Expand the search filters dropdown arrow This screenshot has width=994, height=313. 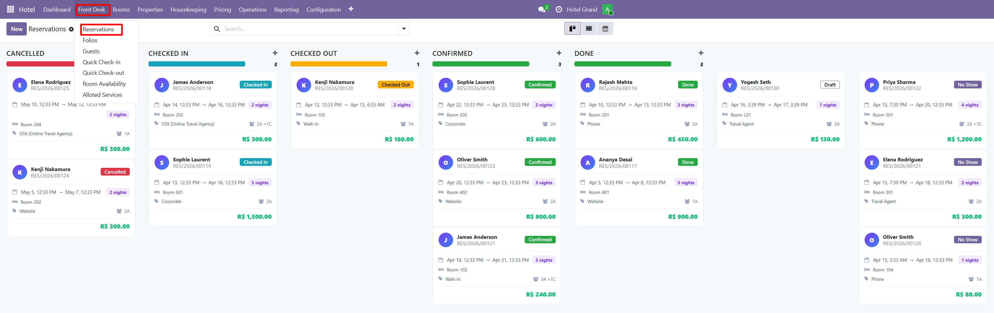[x=404, y=29]
